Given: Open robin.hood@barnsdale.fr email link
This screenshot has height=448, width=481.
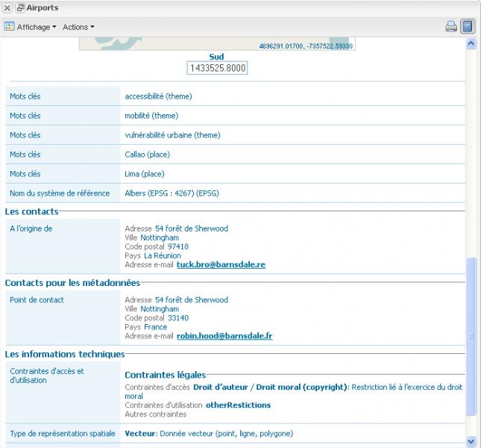Looking at the screenshot, I should [224, 336].
